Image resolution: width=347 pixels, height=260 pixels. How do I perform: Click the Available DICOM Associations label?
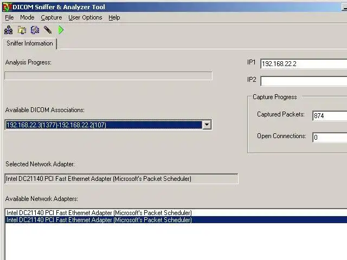pyautogui.click(x=45, y=110)
